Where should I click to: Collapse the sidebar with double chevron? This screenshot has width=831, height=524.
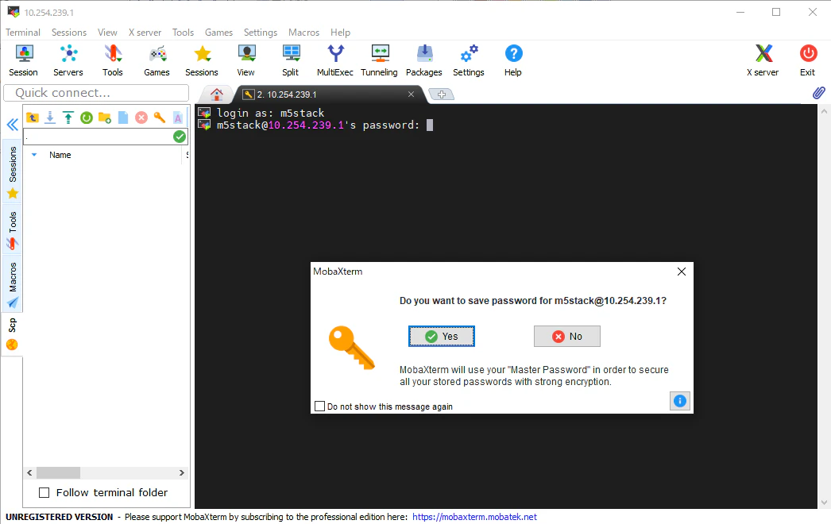[x=12, y=125]
